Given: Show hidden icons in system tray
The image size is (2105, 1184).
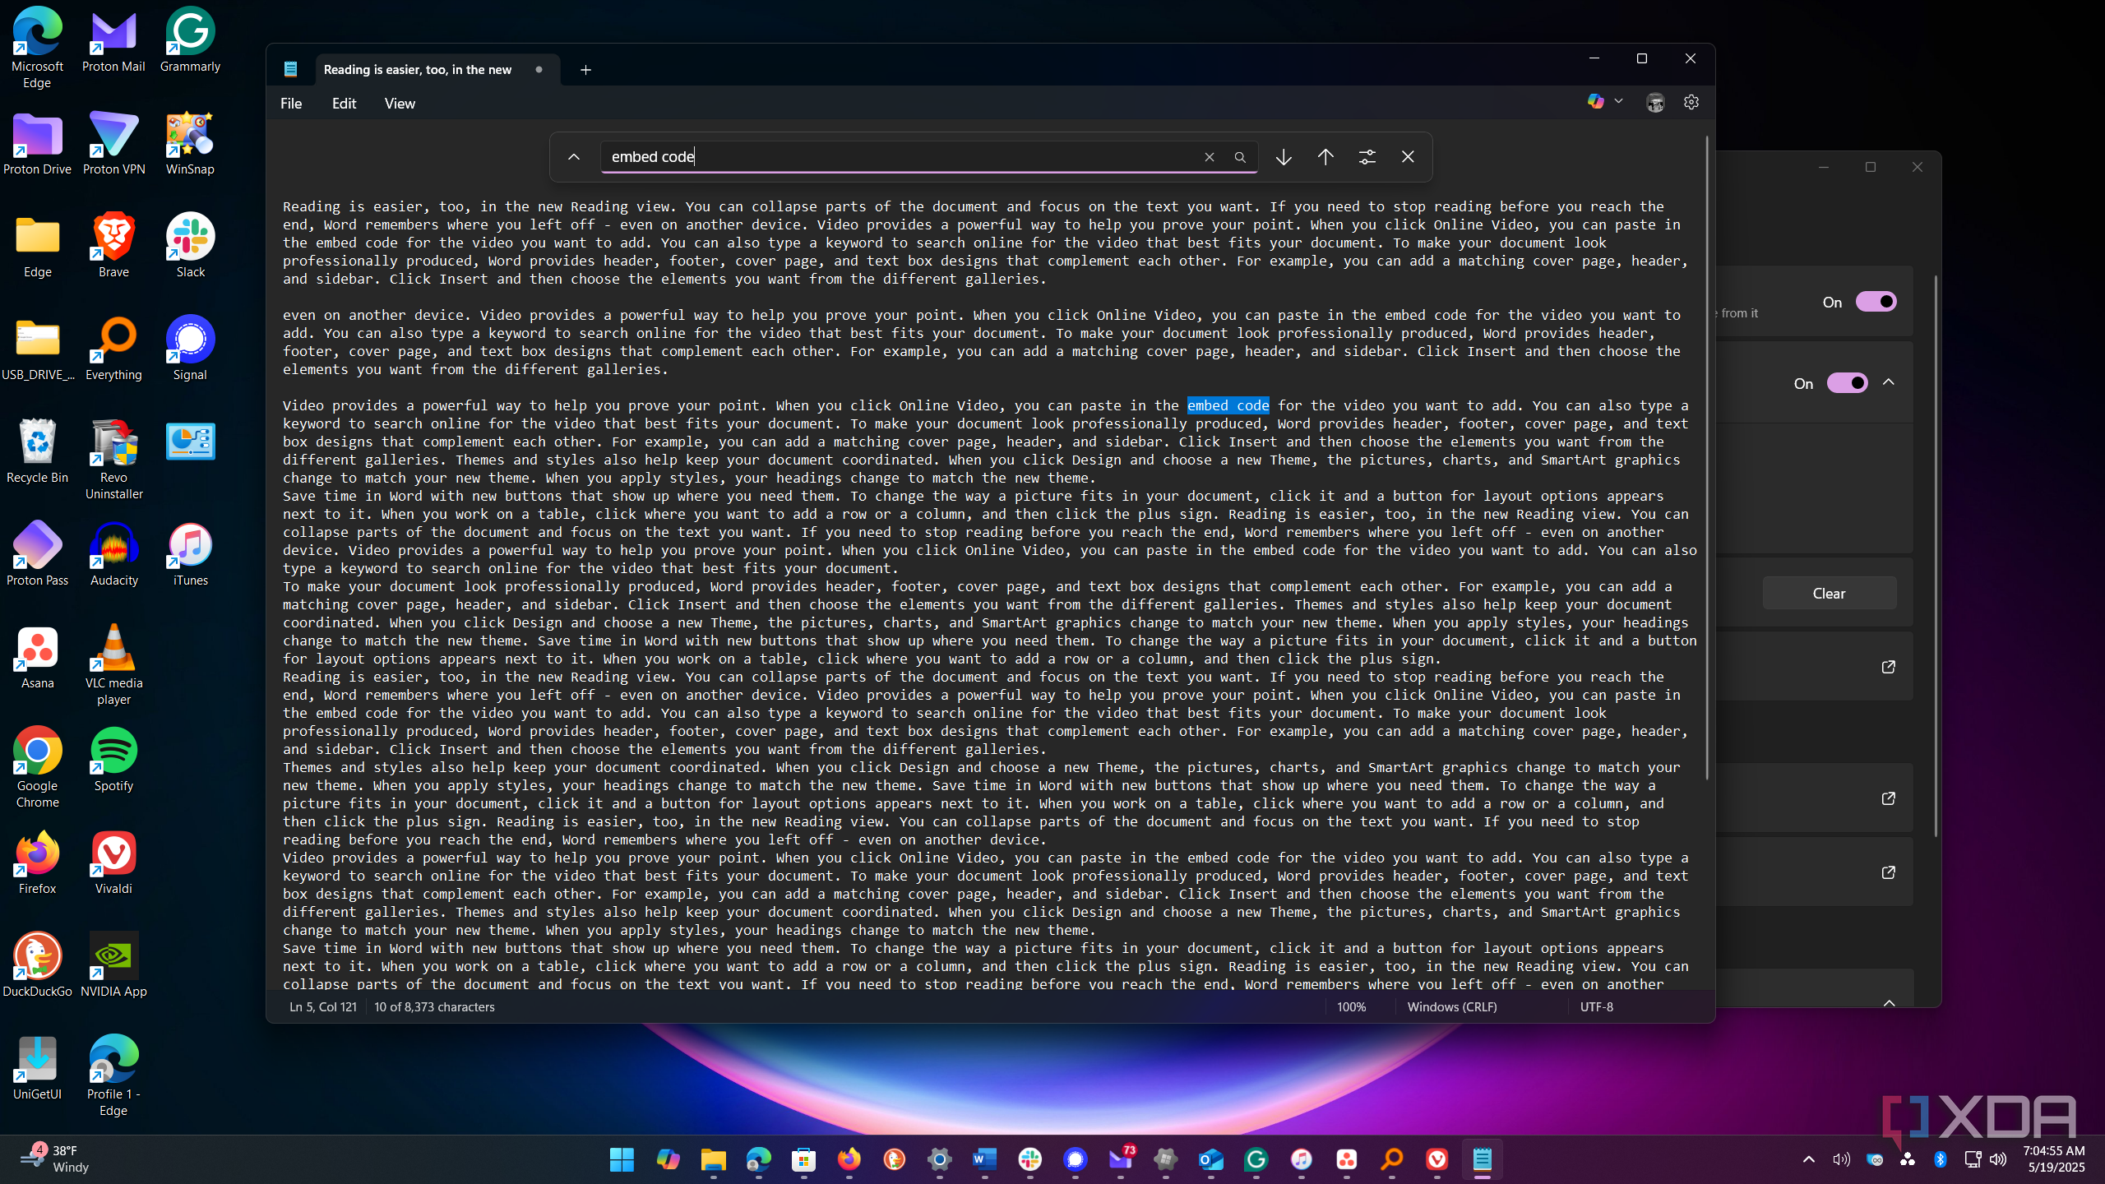Looking at the screenshot, I should [1809, 1159].
